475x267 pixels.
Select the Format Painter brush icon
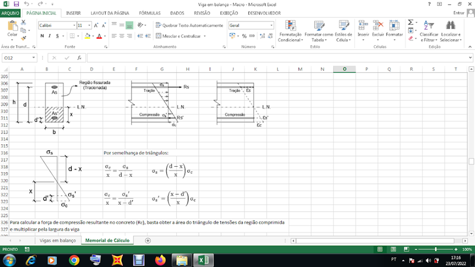(x=23, y=38)
